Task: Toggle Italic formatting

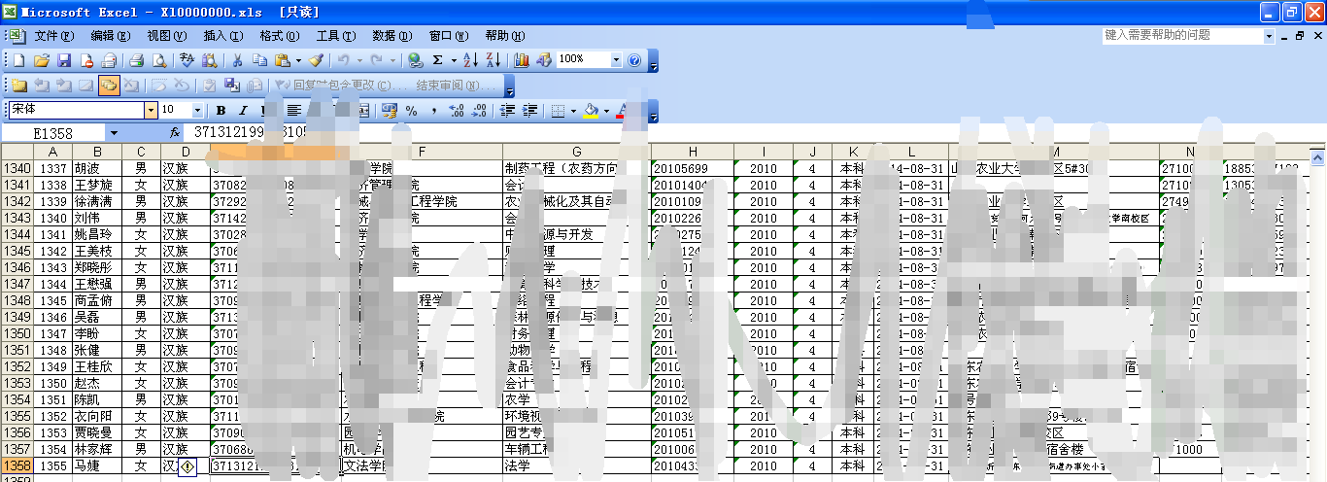Action: [x=243, y=111]
